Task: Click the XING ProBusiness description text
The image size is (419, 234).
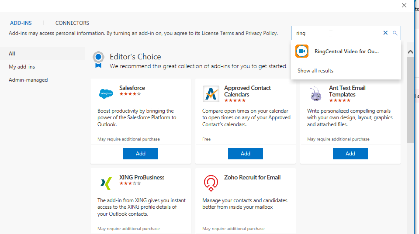Action: (x=142, y=207)
